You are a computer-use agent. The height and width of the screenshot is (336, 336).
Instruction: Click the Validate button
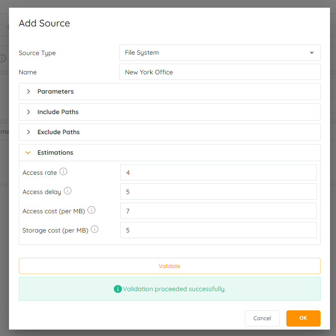169,266
